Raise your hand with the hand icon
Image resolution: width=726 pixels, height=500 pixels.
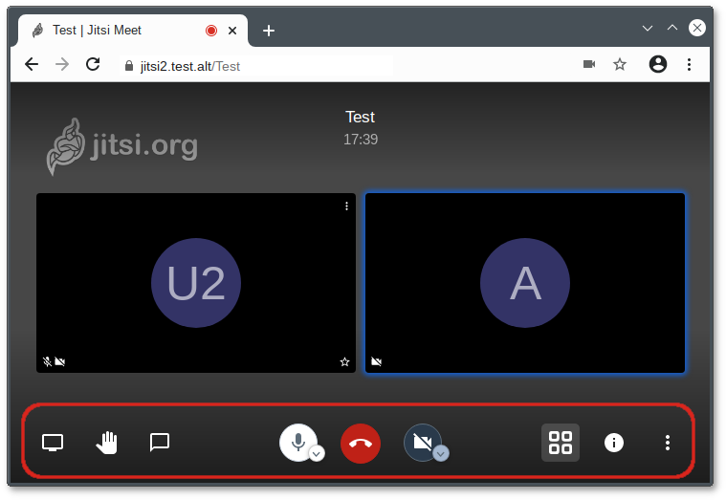106,443
